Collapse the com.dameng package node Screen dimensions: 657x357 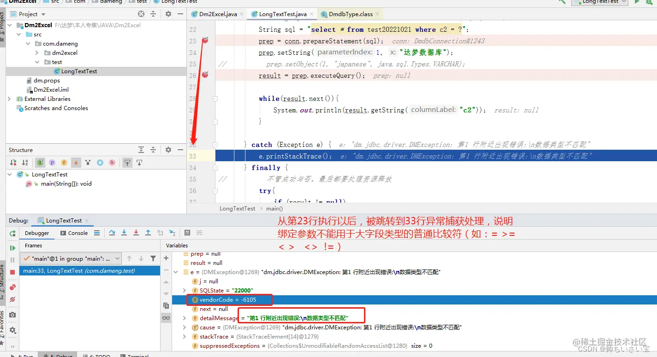click(x=28, y=44)
